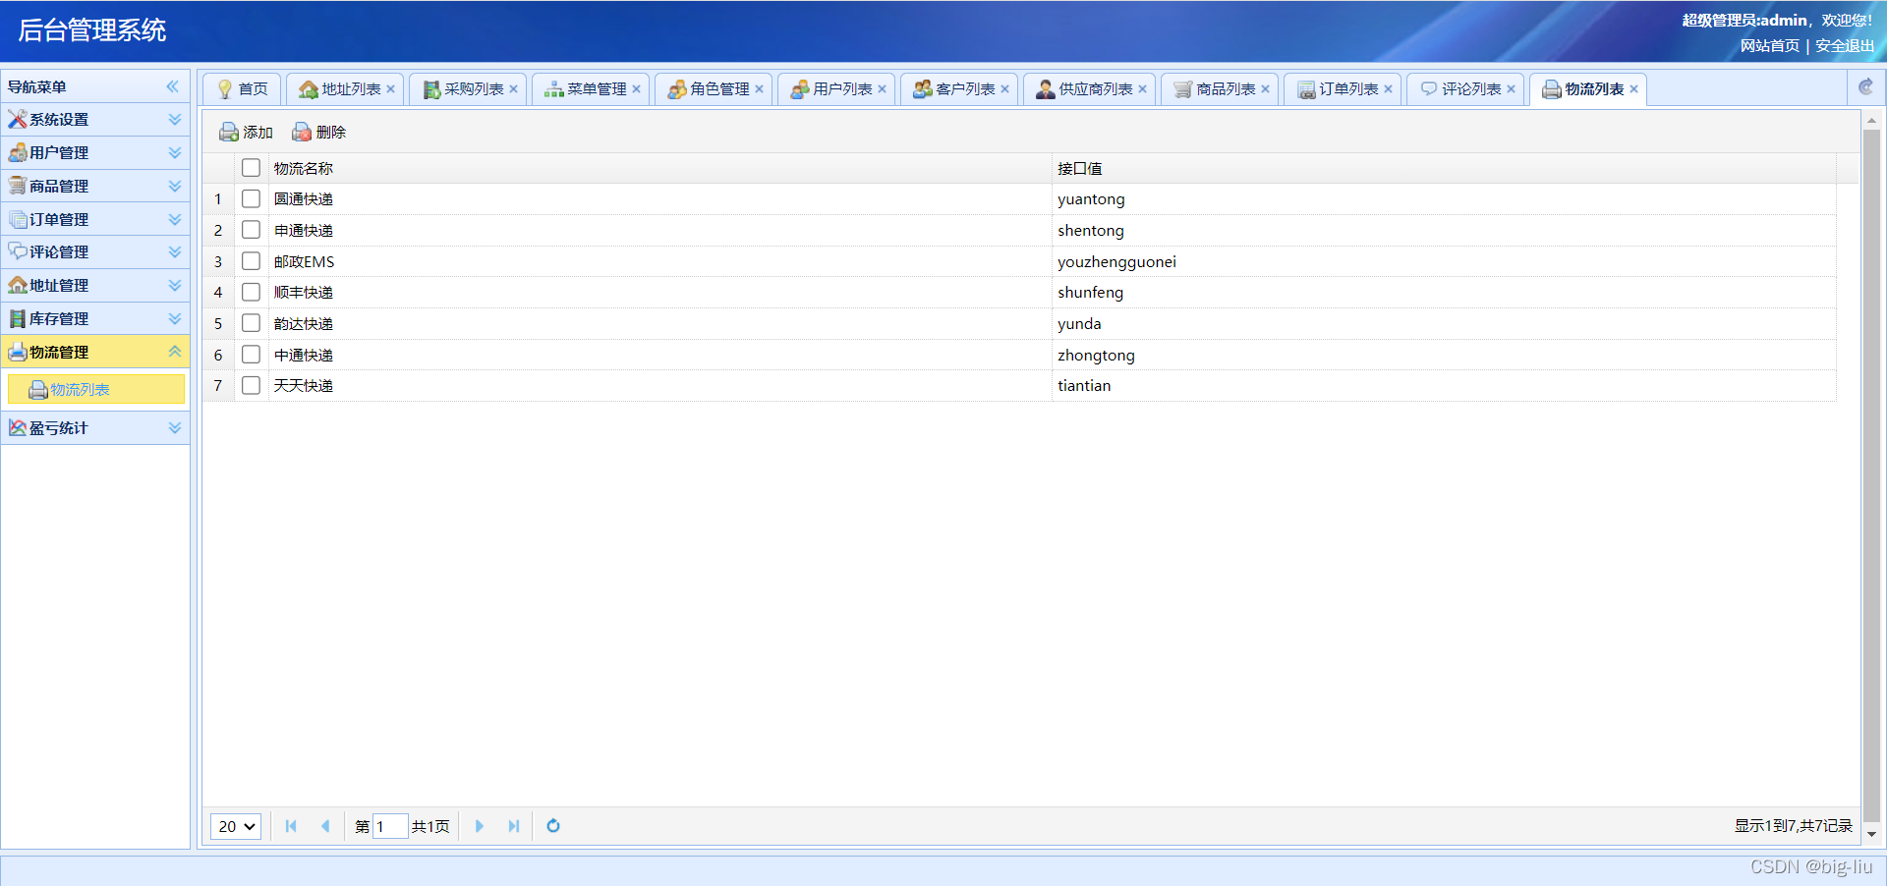This screenshot has height=886, width=1887.
Task: Check the 申通快递 row checkbox
Action: [x=251, y=230]
